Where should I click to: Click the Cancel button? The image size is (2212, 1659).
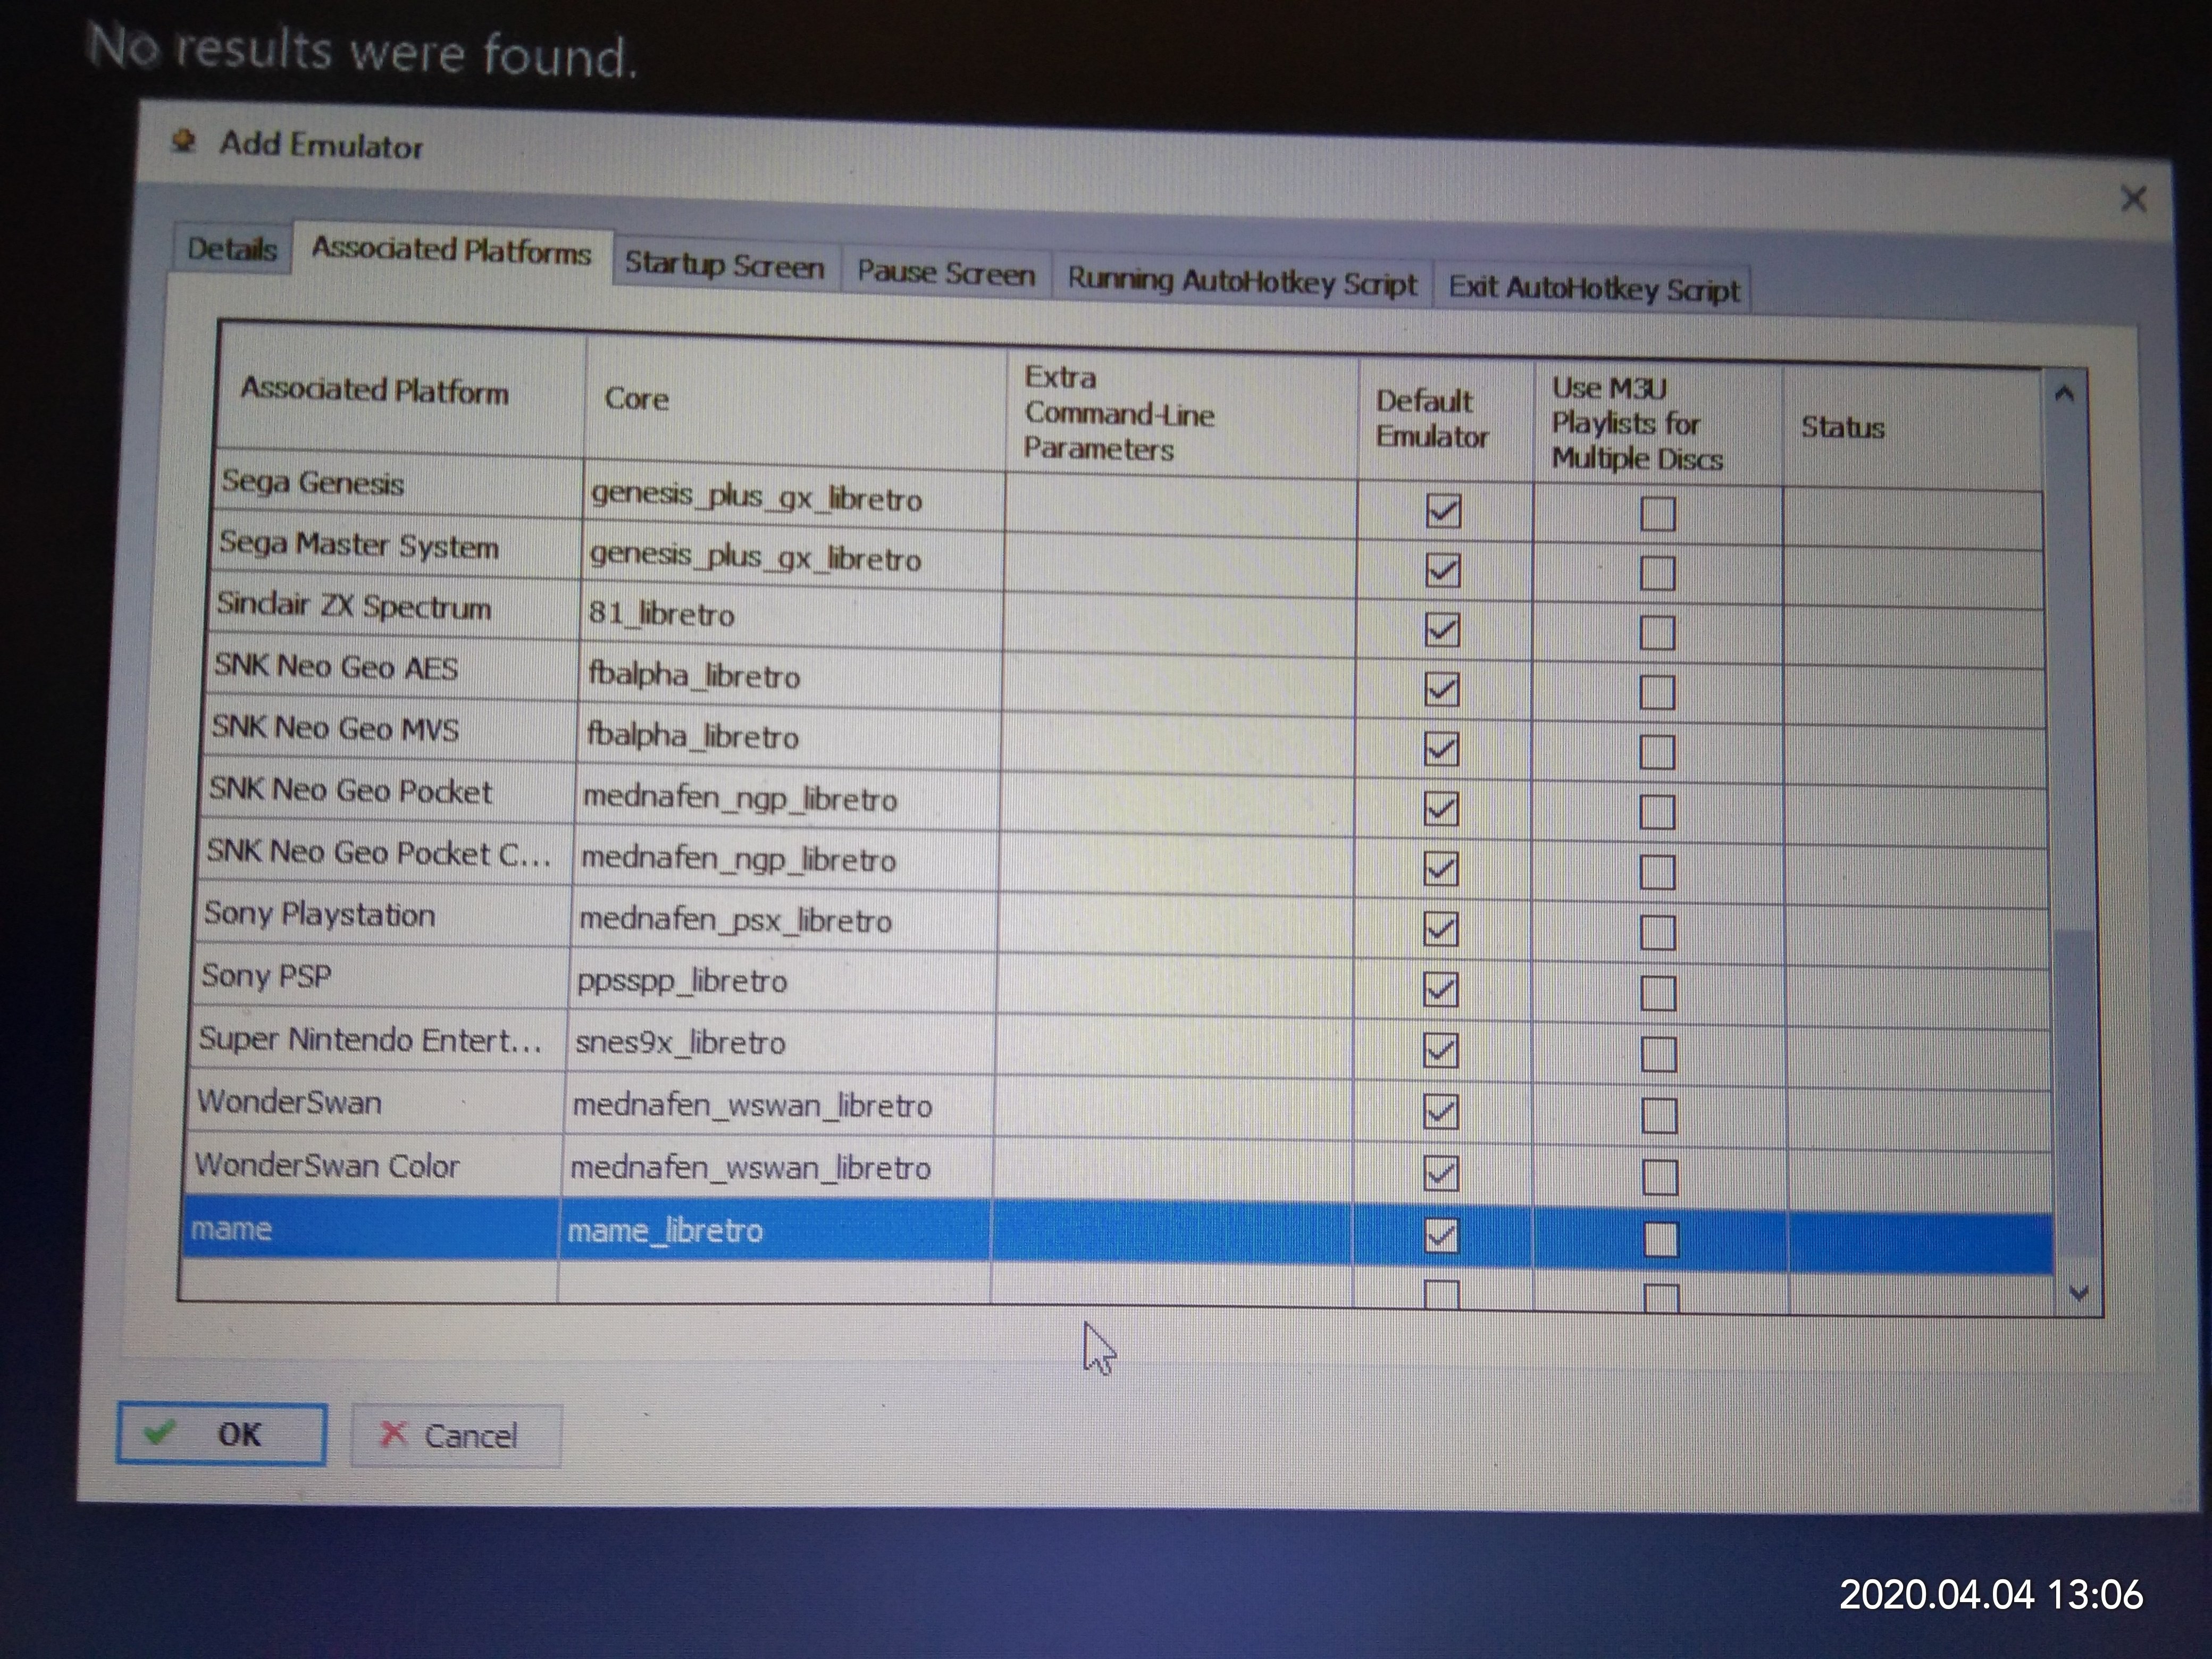click(456, 1436)
